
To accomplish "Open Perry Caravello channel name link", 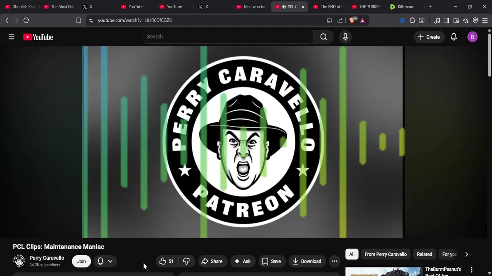I will 47,258.
